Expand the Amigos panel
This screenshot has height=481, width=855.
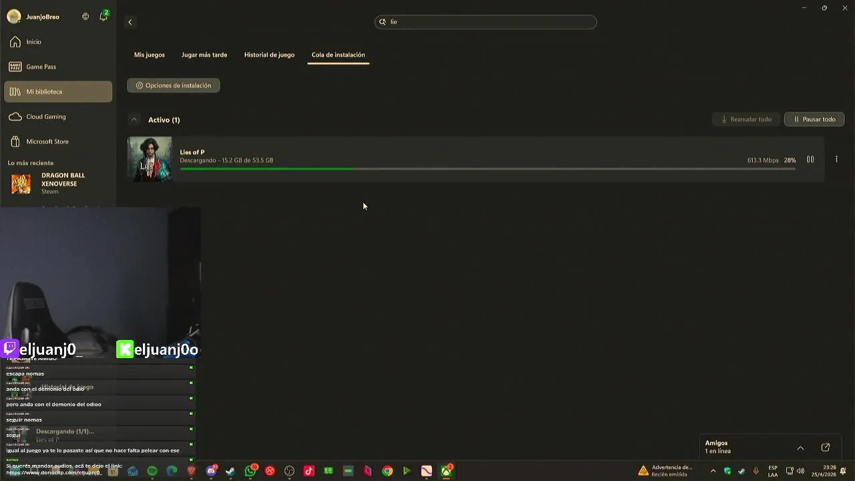[800, 448]
